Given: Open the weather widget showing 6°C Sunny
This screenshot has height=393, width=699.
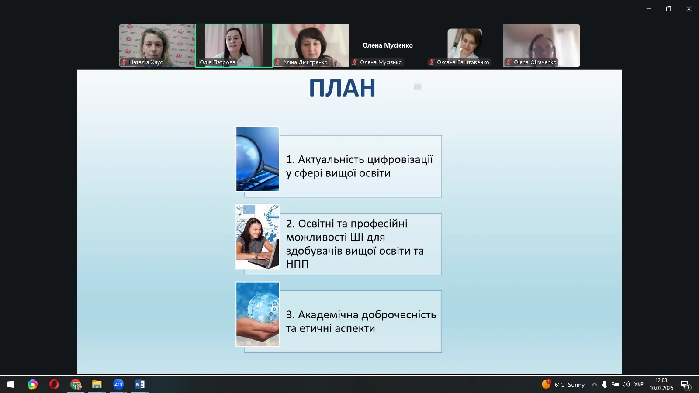Looking at the screenshot, I should click(x=563, y=384).
